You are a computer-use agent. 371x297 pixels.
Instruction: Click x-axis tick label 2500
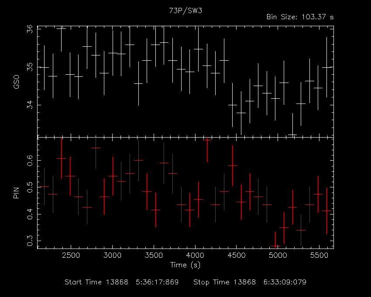click(71, 256)
